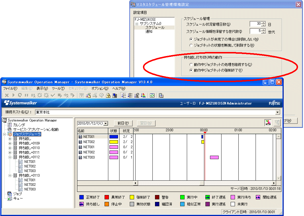The height and width of the screenshot is (216, 304).
Task: Select ジョブネットが未完了の場合は削除しない option
Action: 191,39
